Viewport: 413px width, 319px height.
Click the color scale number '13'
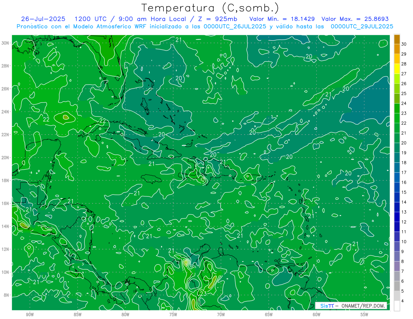pyautogui.click(x=404, y=212)
